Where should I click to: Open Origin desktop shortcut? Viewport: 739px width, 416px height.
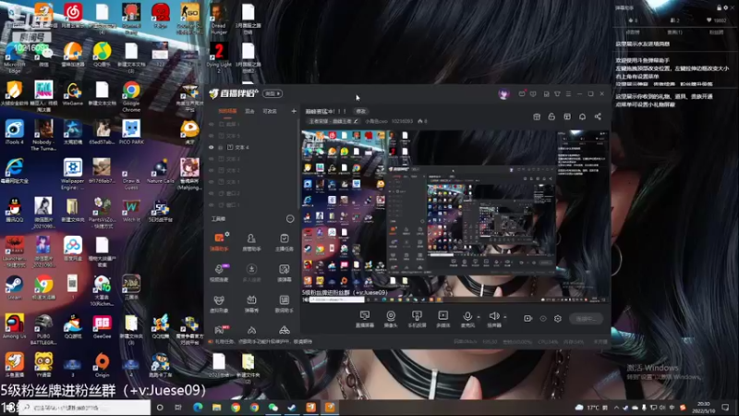pyautogui.click(x=102, y=365)
